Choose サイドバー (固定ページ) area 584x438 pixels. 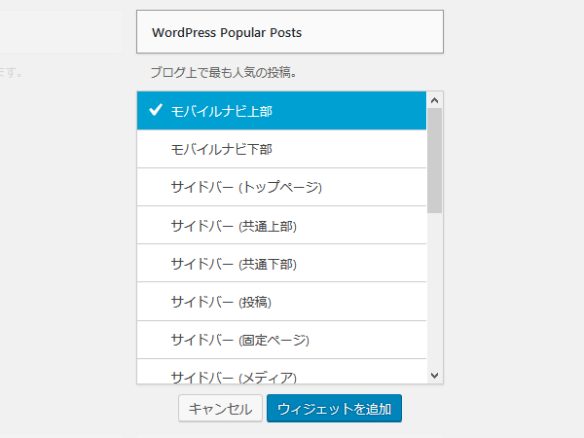pos(281,340)
